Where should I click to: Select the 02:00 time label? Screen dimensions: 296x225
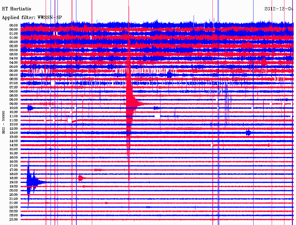click(14, 42)
